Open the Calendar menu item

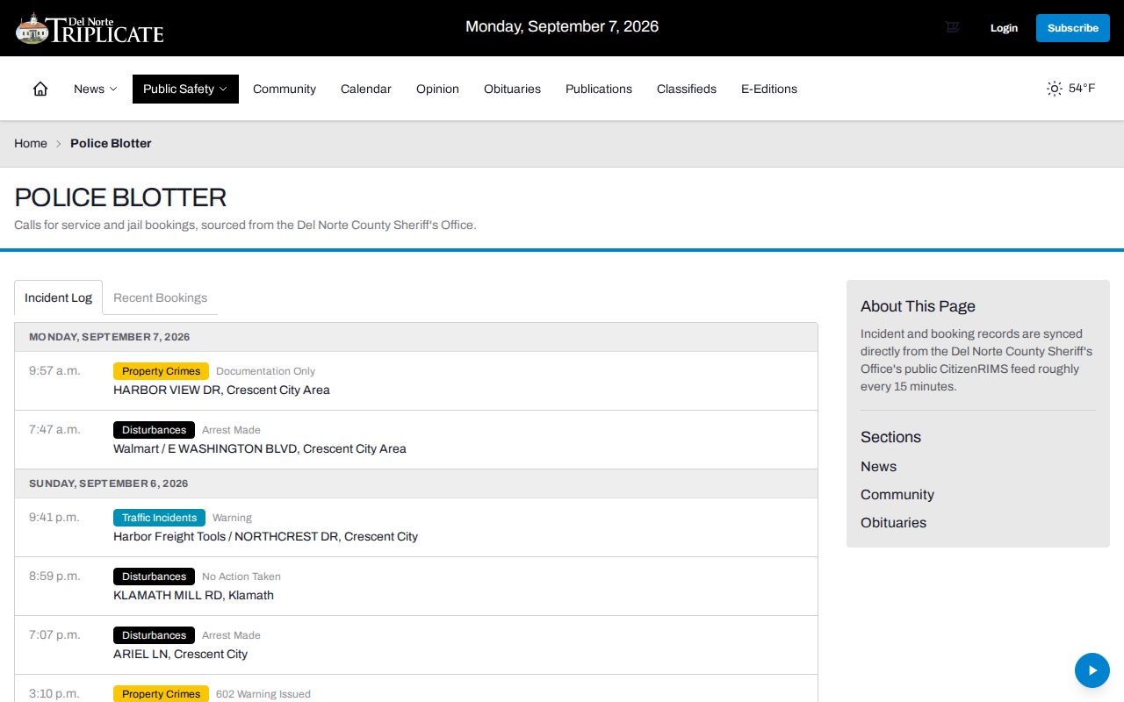click(x=366, y=89)
